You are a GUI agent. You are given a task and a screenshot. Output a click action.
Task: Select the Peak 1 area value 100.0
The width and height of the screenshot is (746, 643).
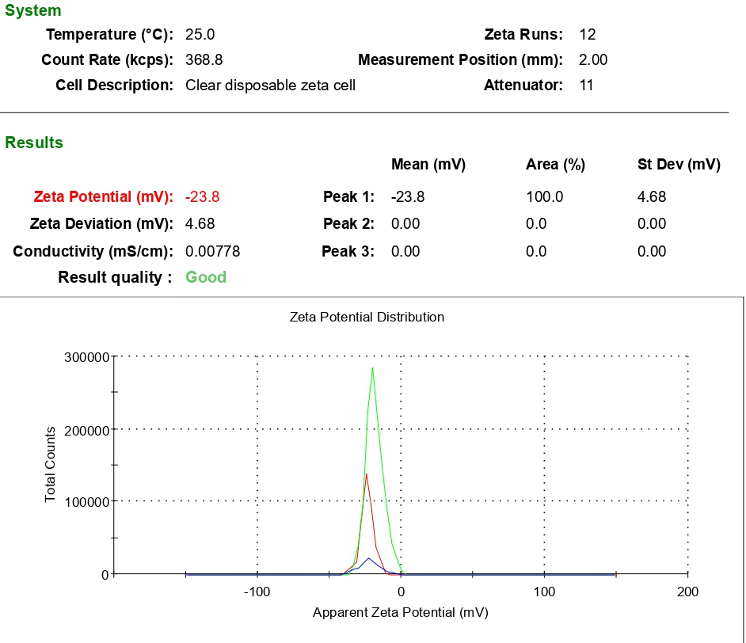pos(544,197)
